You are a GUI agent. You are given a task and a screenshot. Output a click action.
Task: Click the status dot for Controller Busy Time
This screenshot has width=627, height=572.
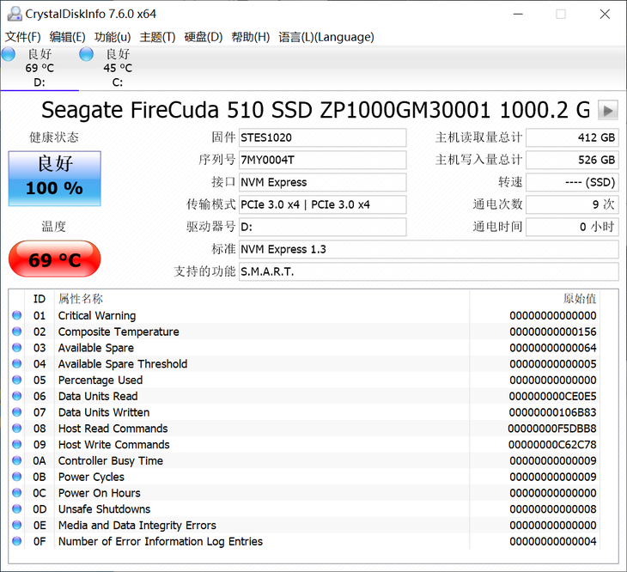[x=17, y=460]
